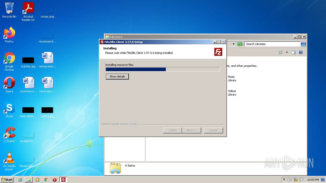Click the greyed-out Cancel button in installer

click(x=213, y=130)
